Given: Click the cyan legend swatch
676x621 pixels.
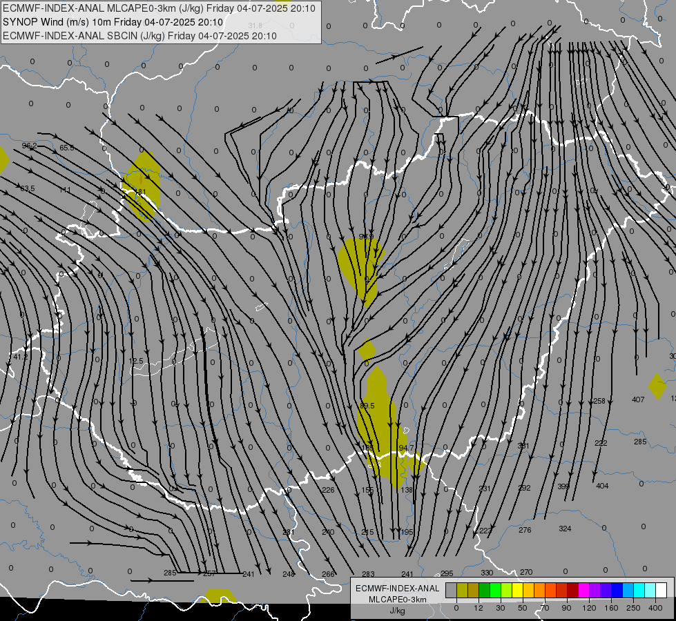Looking at the screenshot, I should pyautogui.click(x=639, y=591).
